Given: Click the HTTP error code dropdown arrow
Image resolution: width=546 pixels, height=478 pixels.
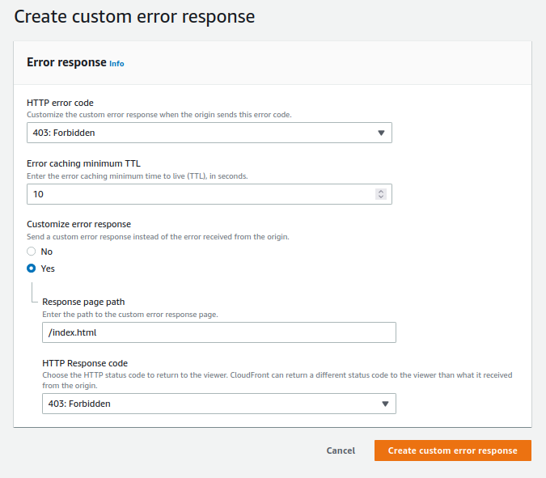Looking at the screenshot, I should 381,133.
